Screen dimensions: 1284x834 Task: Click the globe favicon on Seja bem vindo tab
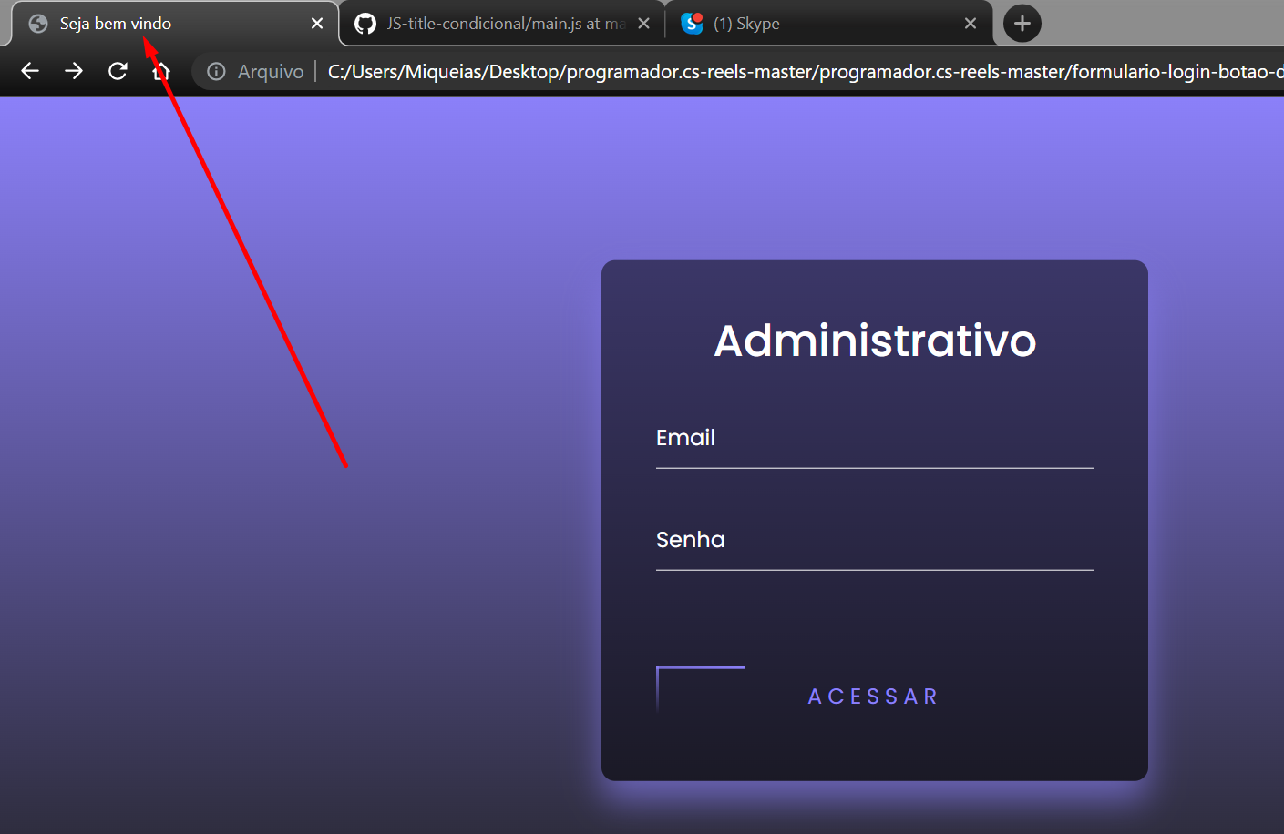pyautogui.click(x=37, y=23)
